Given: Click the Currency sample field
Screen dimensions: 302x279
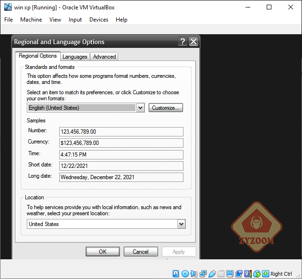Looking at the screenshot, I should [x=121, y=143].
